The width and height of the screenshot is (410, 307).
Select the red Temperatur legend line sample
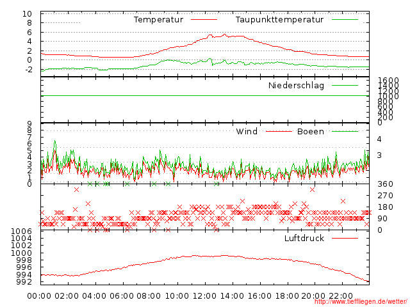coord(203,20)
